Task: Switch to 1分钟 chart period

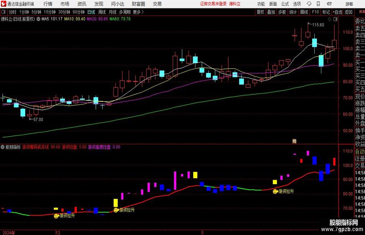Action: coord(24,12)
